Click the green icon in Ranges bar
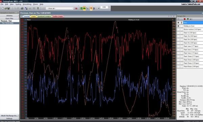 [188, 19]
